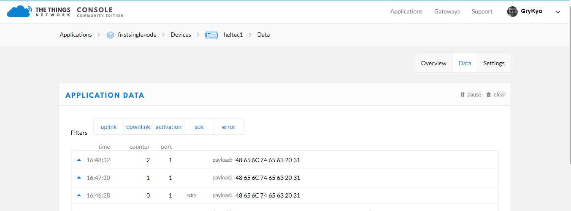Click the trash clear icon
Viewport: 571px width, 211px height.
tap(489, 95)
